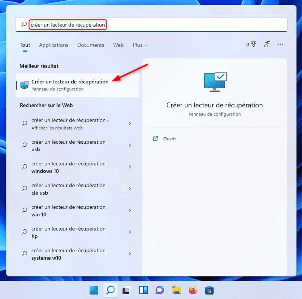The image size is (302, 299).
Task: Click search icon beside 'système w10' suggestion
Action: click(x=24, y=254)
